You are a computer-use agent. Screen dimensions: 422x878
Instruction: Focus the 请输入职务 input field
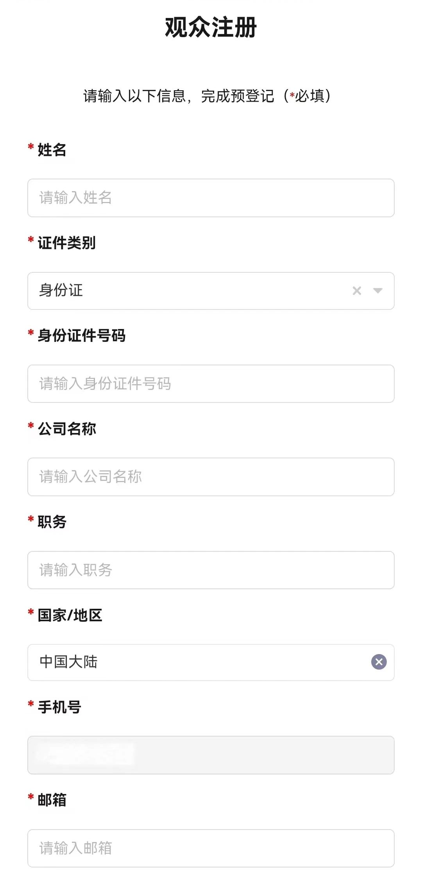[211, 570]
